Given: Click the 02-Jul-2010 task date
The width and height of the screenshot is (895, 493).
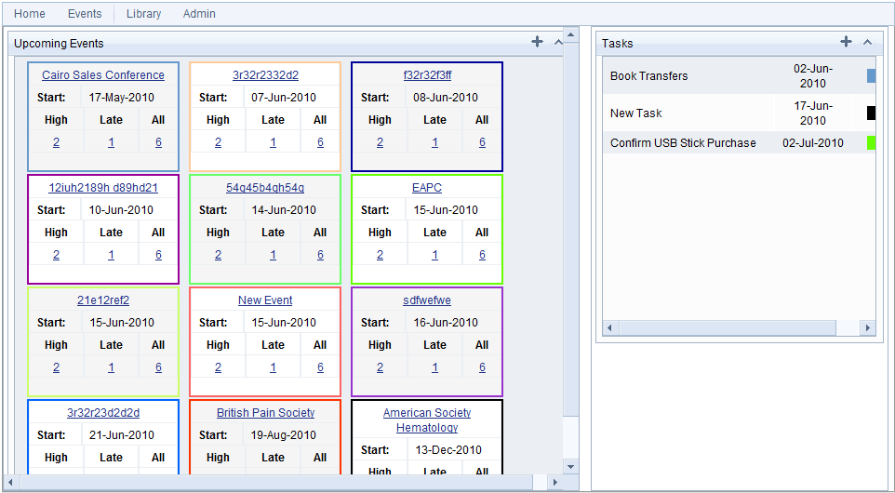Looking at the screenshot, I should pos(813,142).
